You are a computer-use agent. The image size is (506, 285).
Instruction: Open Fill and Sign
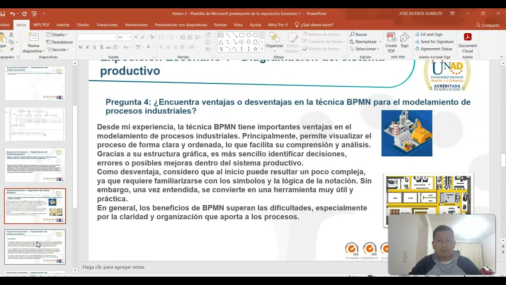tap(429, 34)
